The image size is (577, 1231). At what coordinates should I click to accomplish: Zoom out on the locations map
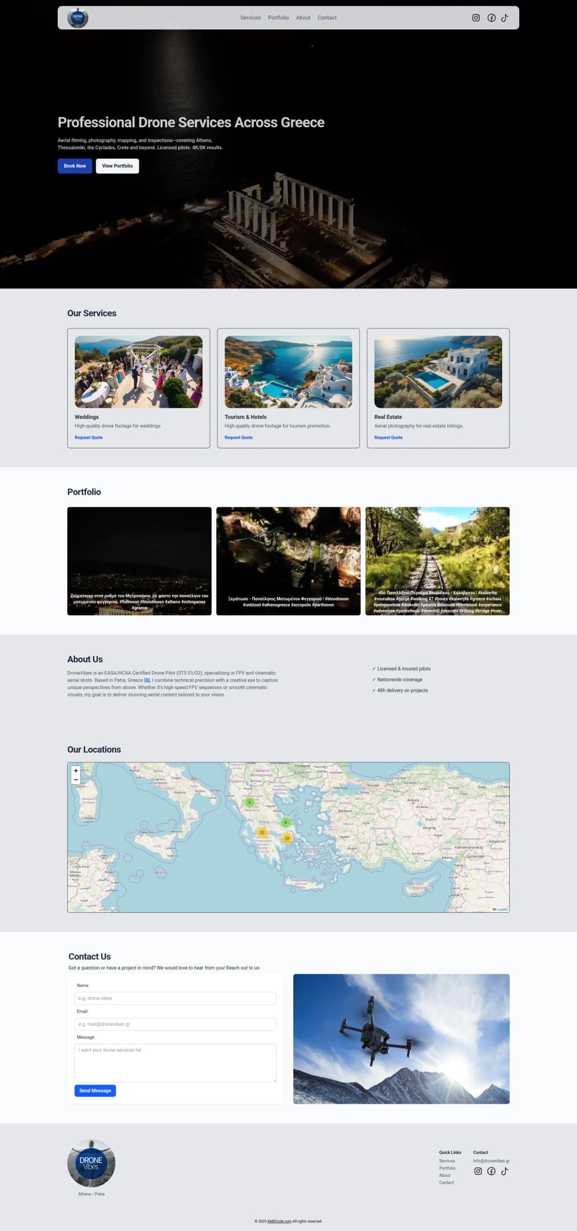(76, 779)
